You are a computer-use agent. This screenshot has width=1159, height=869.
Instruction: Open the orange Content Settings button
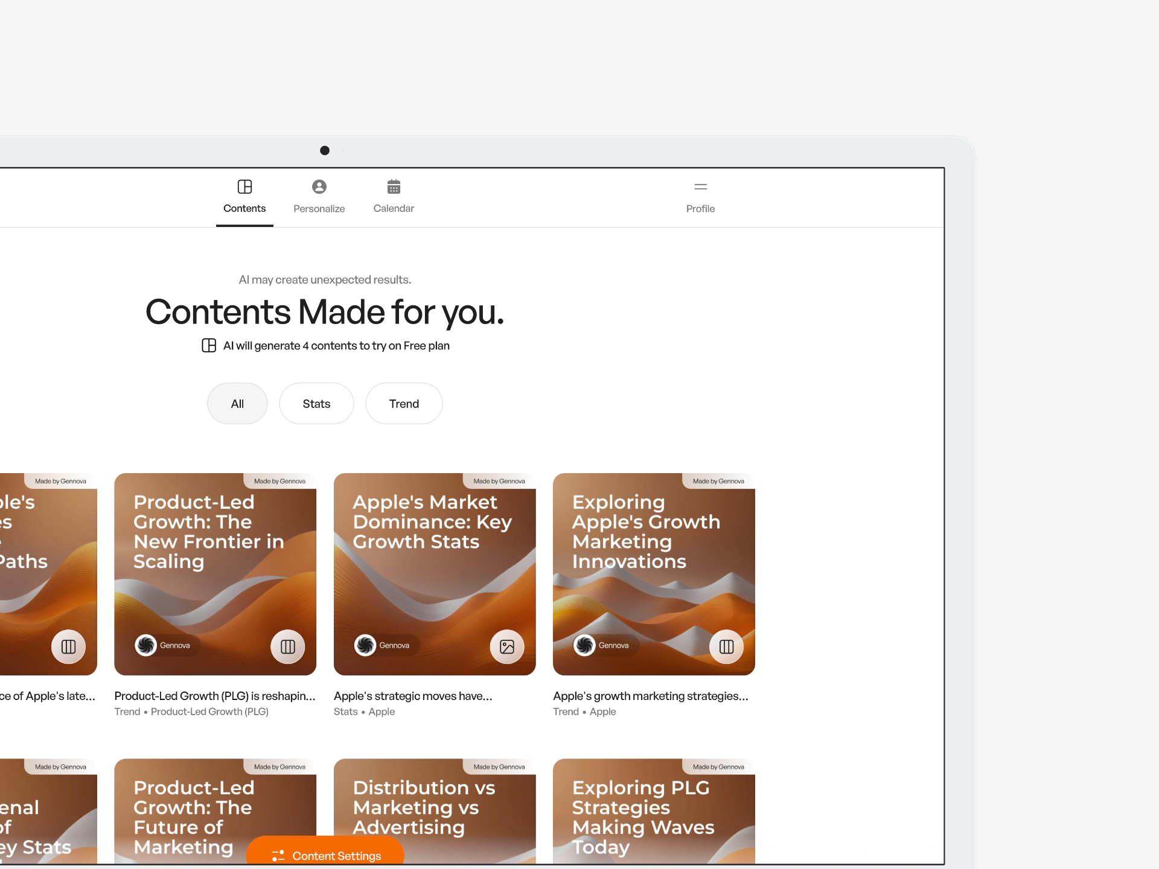pos(326,855)
